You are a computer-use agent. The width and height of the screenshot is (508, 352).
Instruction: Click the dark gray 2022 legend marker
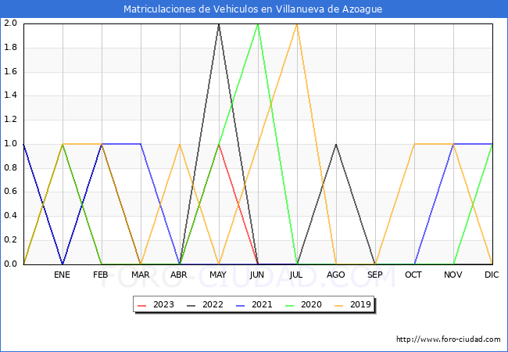coord(191,305)
